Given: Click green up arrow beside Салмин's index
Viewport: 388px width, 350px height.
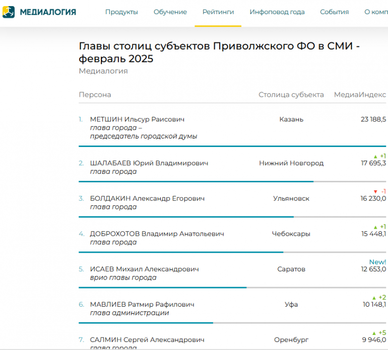Looking at the screenshot, I should 374,333.
